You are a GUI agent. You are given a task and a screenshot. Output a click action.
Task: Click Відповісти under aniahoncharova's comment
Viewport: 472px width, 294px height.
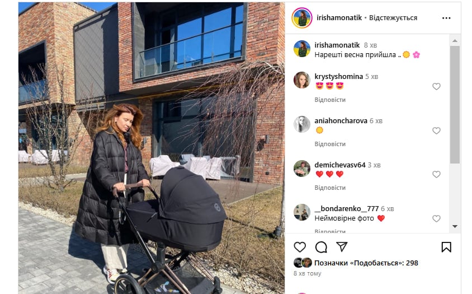pyautogui.click(x=330, y=144)
